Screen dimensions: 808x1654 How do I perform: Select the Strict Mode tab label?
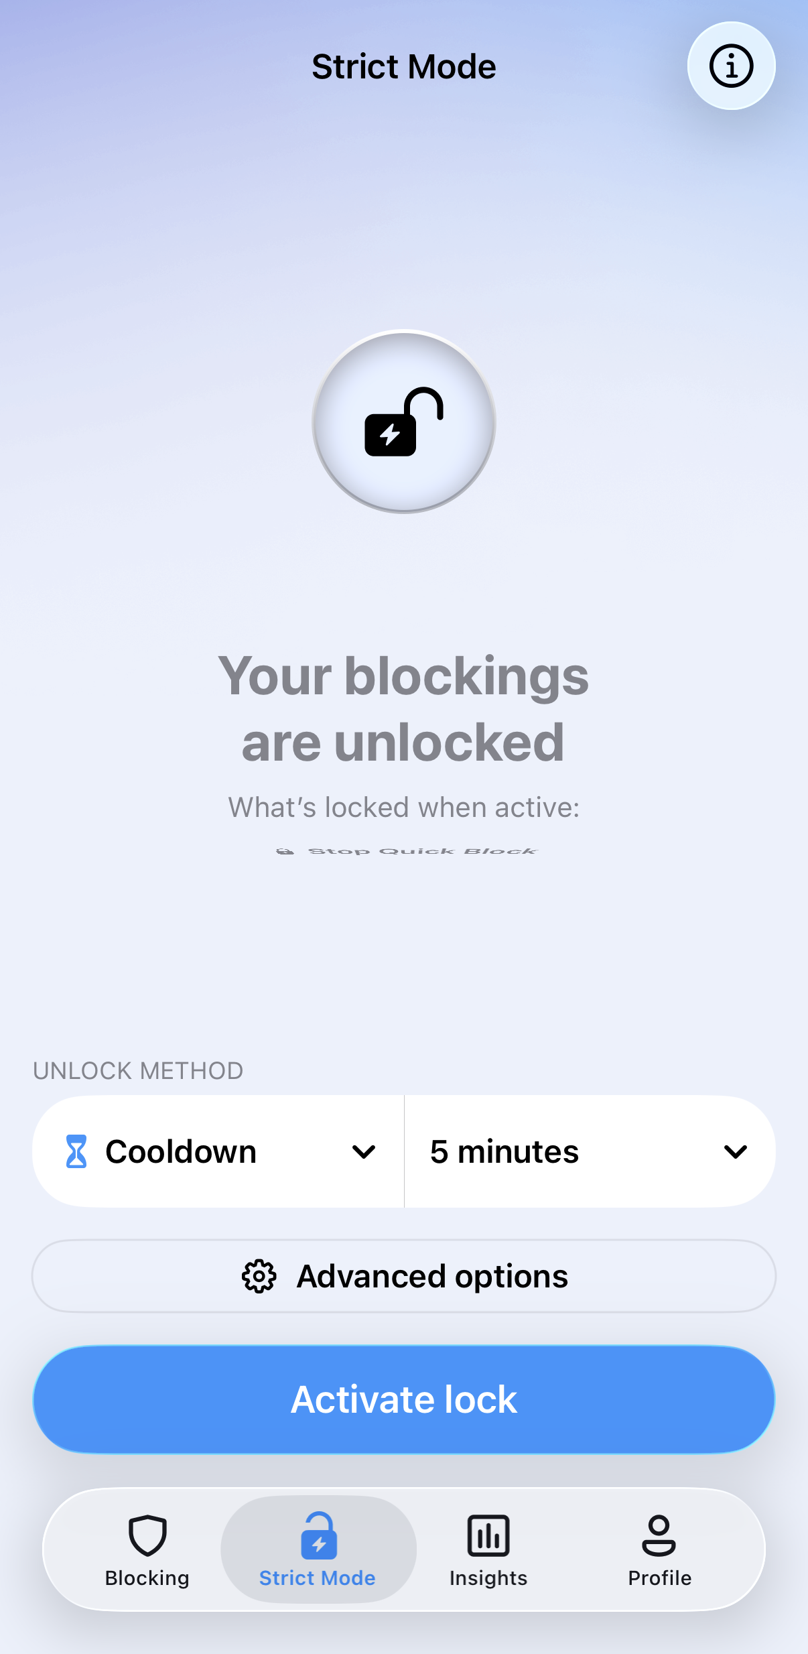point(318,1578)
